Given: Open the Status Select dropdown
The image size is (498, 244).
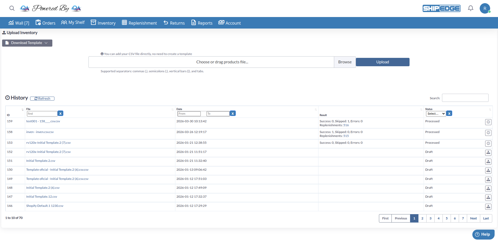Looking at the screenshot, I should click(436, 114).
